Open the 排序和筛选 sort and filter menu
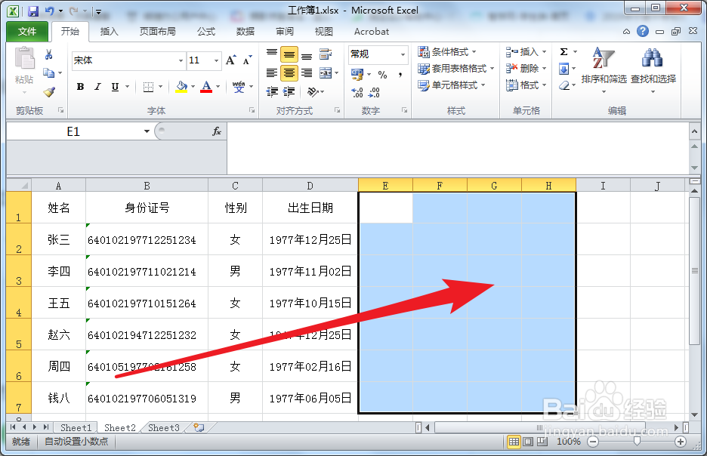 pyautogui.click(x=604, y=70)
